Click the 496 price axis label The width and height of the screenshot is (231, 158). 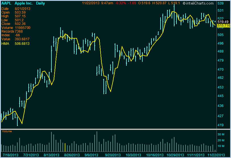[220, 43]
